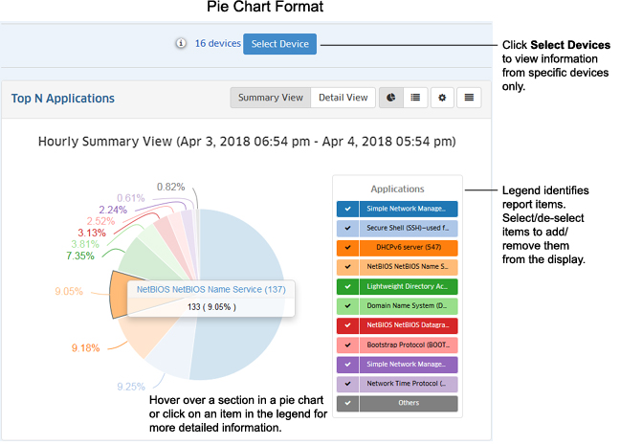Switch to list table view icon
Image resolution: width=620 pixels, height=445 pixels.
click(415, 98)
